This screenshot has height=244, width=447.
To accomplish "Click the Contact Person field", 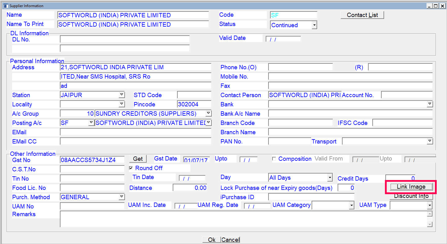I will 305,95.
